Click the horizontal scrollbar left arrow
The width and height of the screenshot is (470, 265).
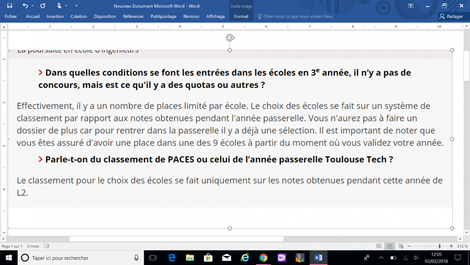click(3, 239)
